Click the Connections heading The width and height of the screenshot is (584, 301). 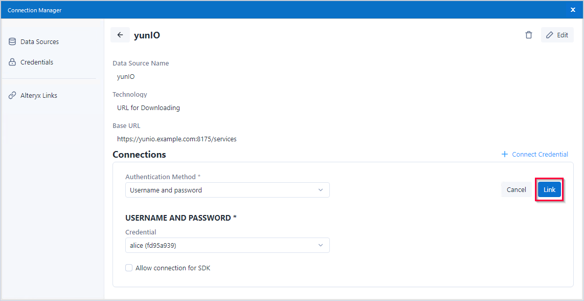coord(139,155)
